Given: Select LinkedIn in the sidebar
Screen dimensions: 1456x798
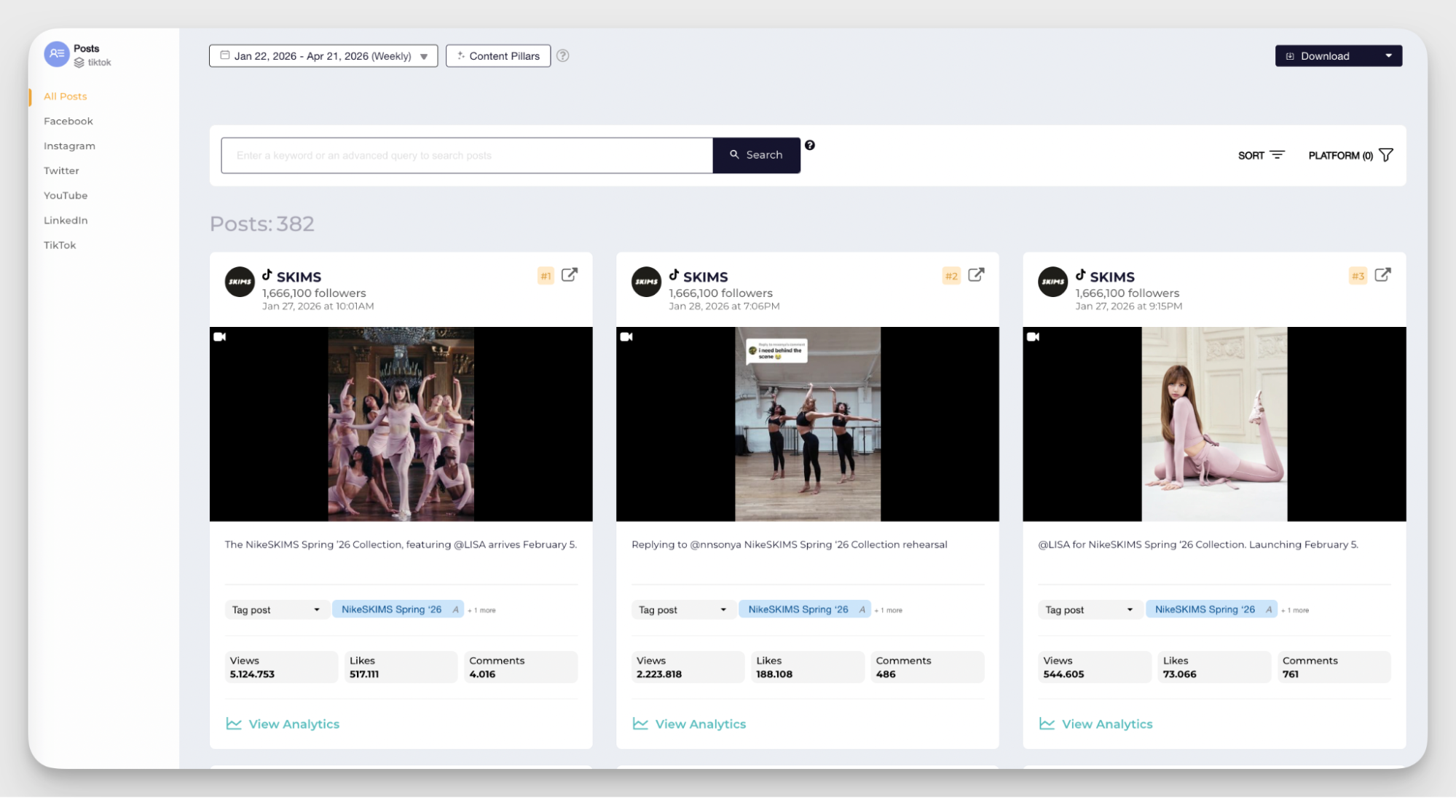Looking at the screenshot, I should click(66, 220).
